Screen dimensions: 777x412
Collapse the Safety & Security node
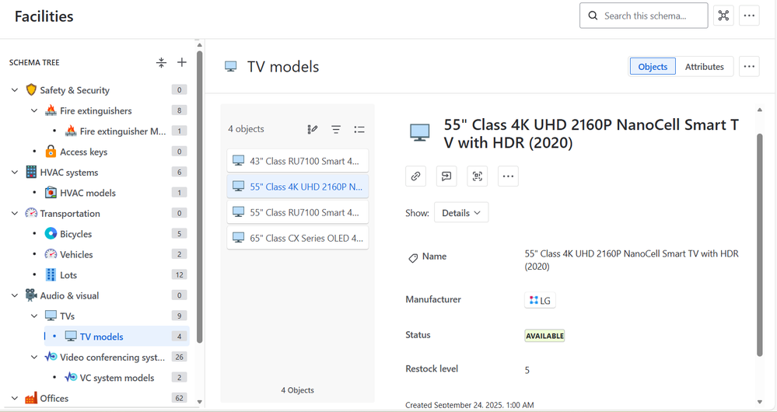[x=15, y=90]
